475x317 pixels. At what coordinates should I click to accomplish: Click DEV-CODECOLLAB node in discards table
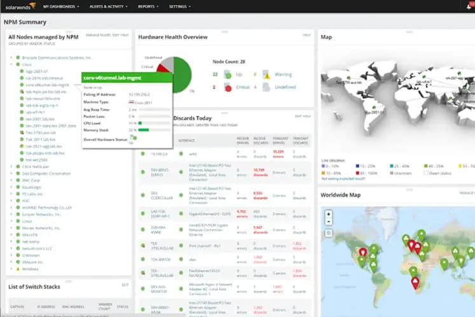[x=162, y=195]
